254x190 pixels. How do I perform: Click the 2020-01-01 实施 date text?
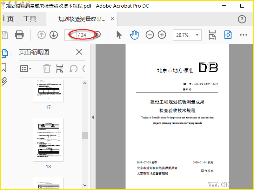(x=203, y=162)
